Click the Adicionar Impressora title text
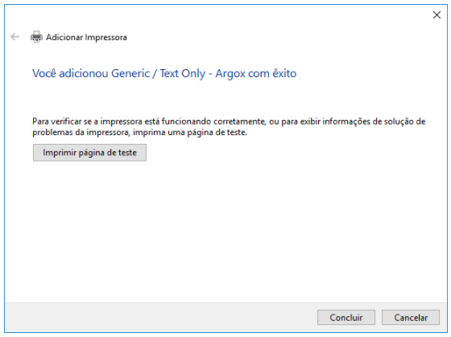The height and width of the screenshot is (337, 451). click(86, 37)
